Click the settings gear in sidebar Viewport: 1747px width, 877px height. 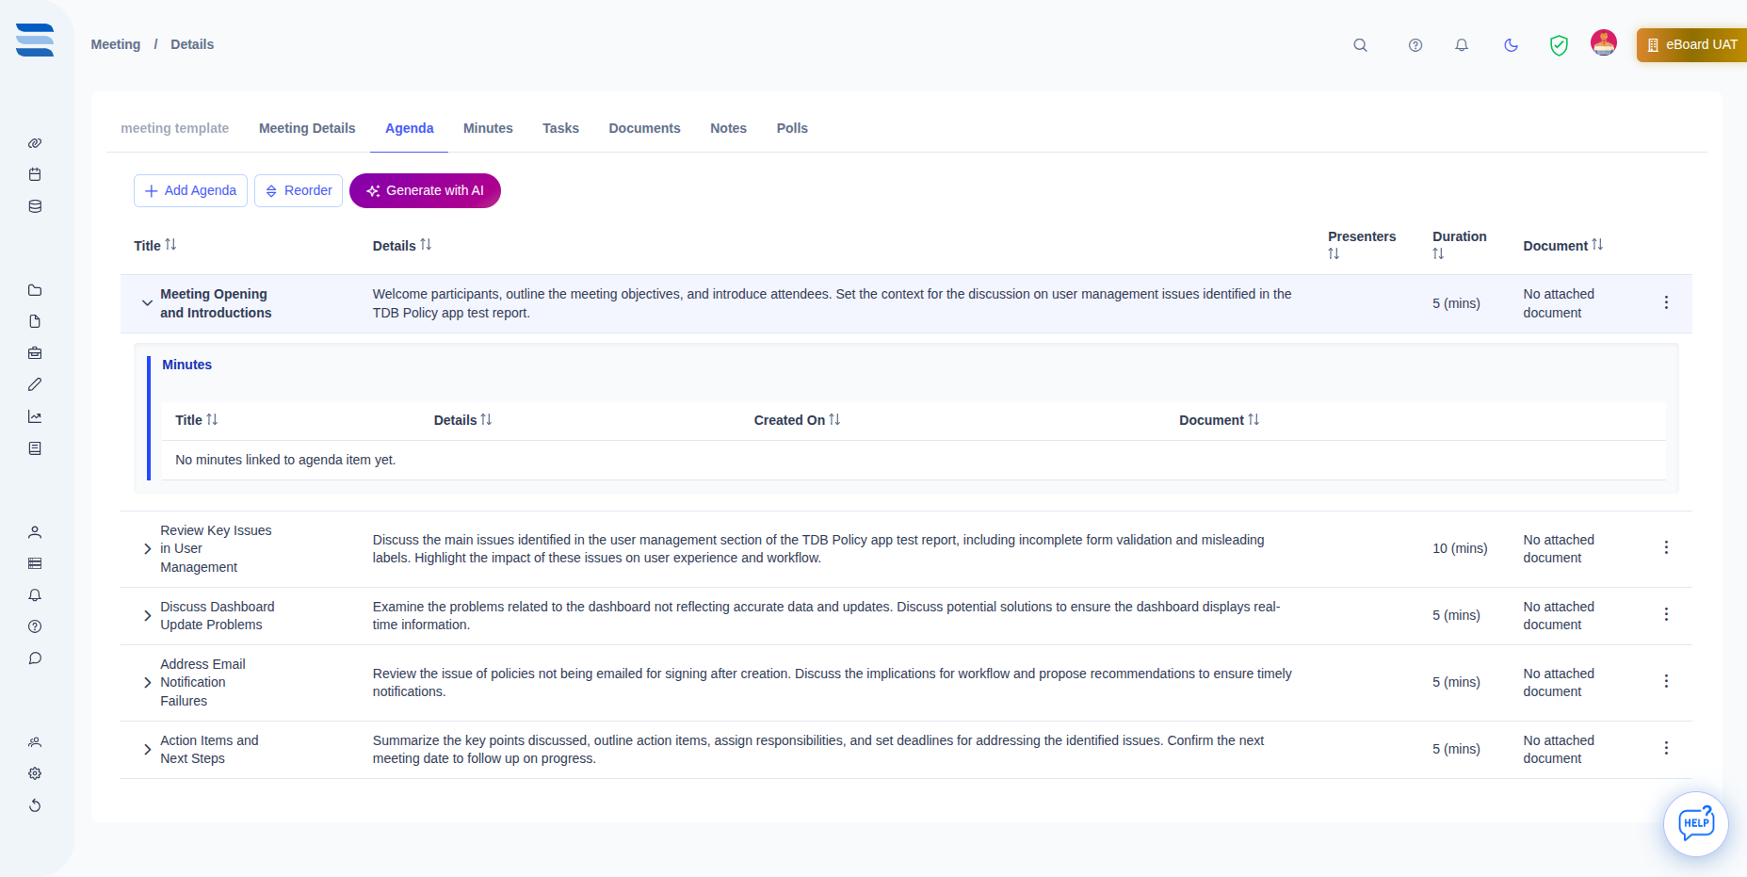pyautogui.click(x=35, y=773)
